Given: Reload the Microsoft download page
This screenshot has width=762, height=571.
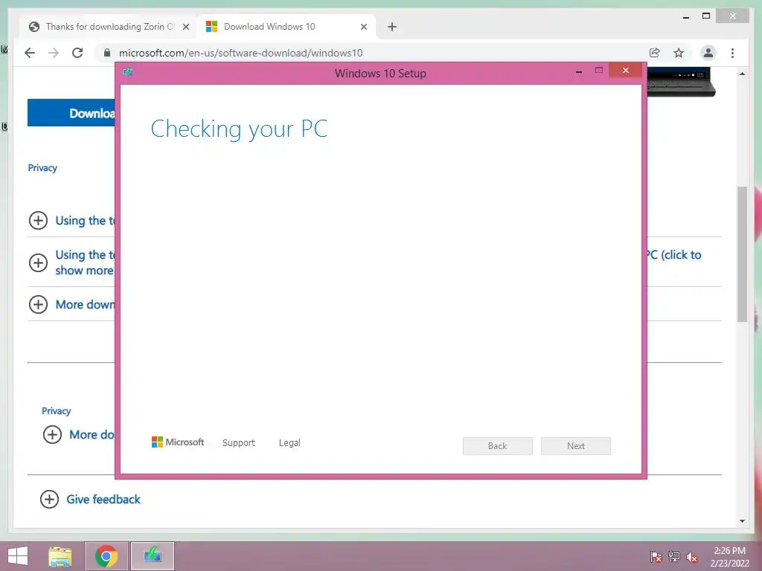Looking at the screenshot, I should 77,53.
